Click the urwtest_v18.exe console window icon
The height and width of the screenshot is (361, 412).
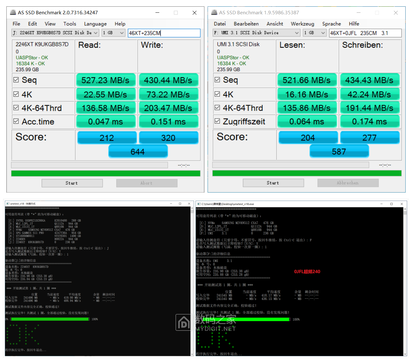[198, 204]
